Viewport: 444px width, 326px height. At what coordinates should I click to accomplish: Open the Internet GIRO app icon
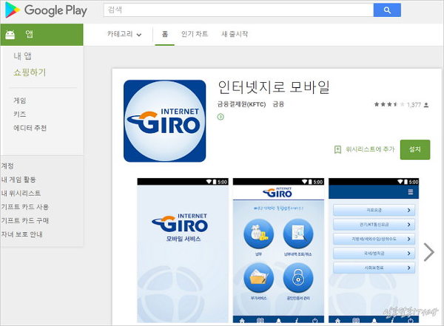click(x=164, y=120)
